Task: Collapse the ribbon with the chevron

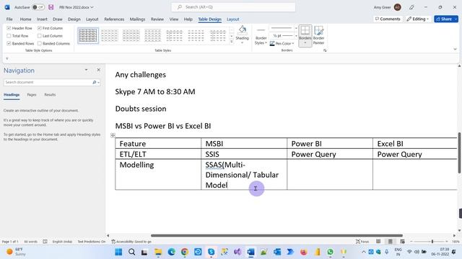Action: (x=455, y=50)
